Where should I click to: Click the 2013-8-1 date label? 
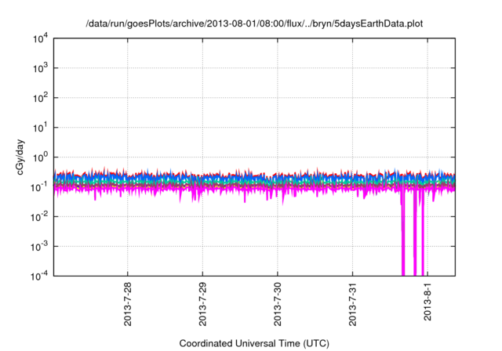point(427,301)
